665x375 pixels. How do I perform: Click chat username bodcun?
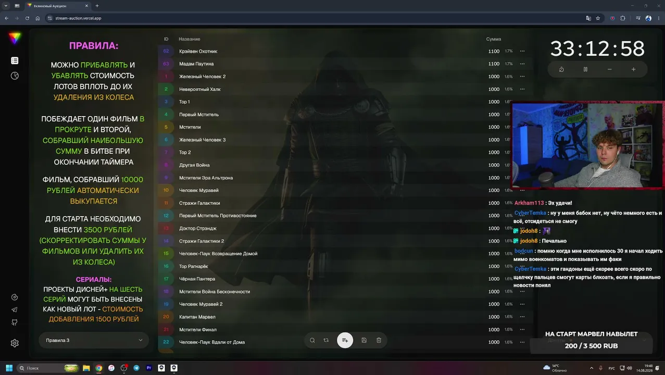523,251
